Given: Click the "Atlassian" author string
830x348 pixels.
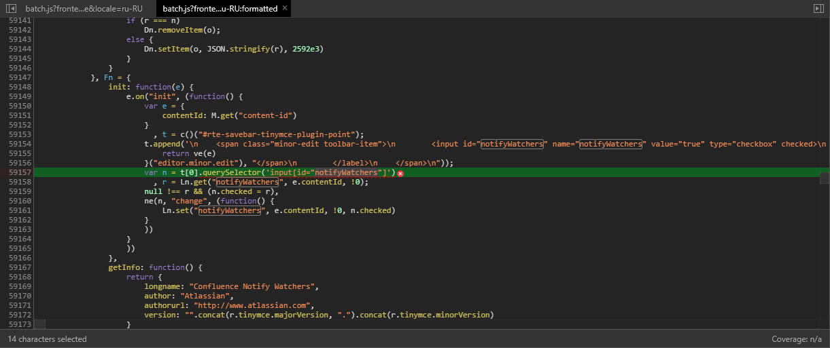Looking at the screenshot, I should click(x=206, y=296).
